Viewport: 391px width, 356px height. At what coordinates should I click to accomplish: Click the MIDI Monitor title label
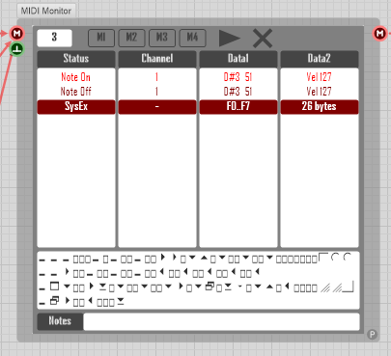46,11
